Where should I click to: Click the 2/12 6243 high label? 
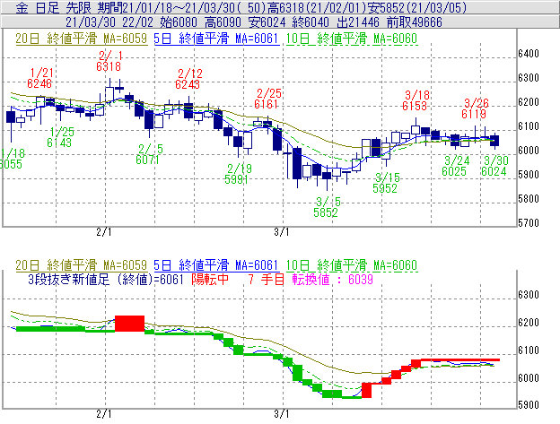tap(188, 79)
